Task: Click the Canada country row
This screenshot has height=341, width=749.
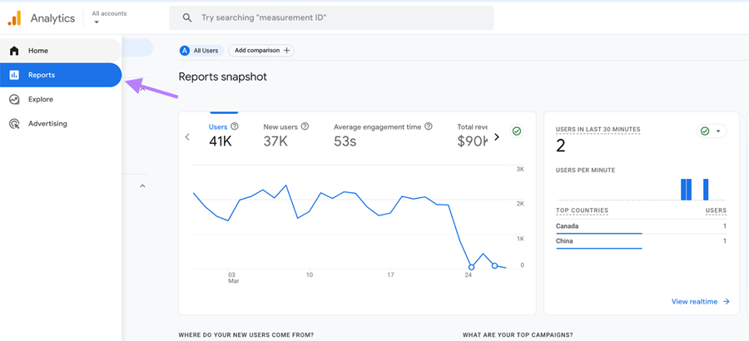Action: [641, 226]
